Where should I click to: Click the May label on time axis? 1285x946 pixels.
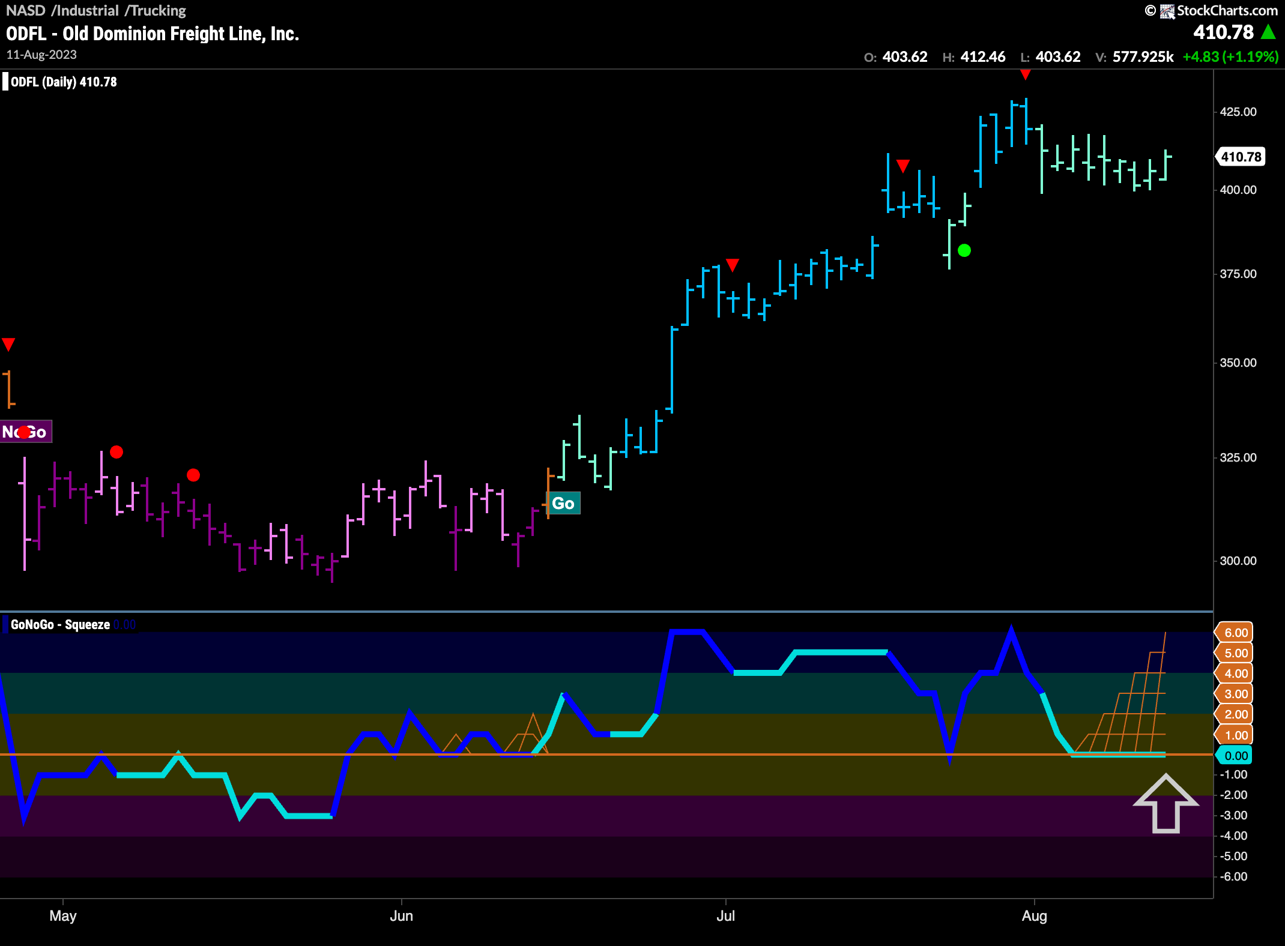pyautogui.click(x=63, y=916)
